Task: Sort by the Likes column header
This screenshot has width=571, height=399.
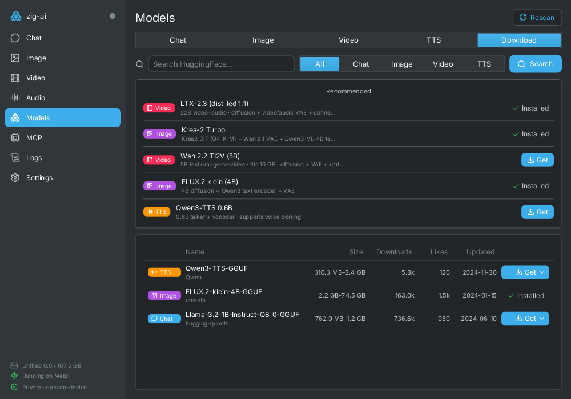Action: click(439, 252)
